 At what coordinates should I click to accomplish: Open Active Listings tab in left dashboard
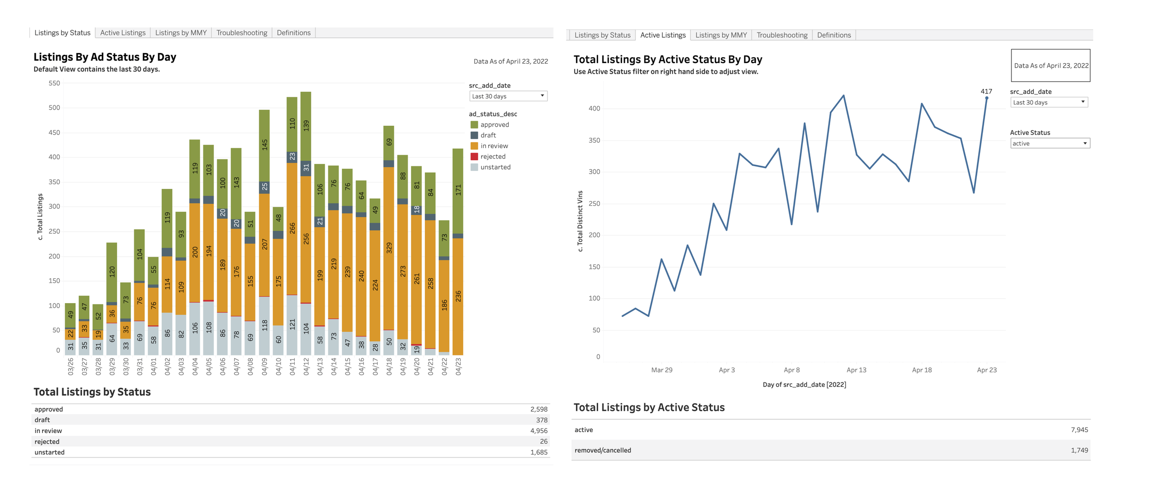coord(123,33)
